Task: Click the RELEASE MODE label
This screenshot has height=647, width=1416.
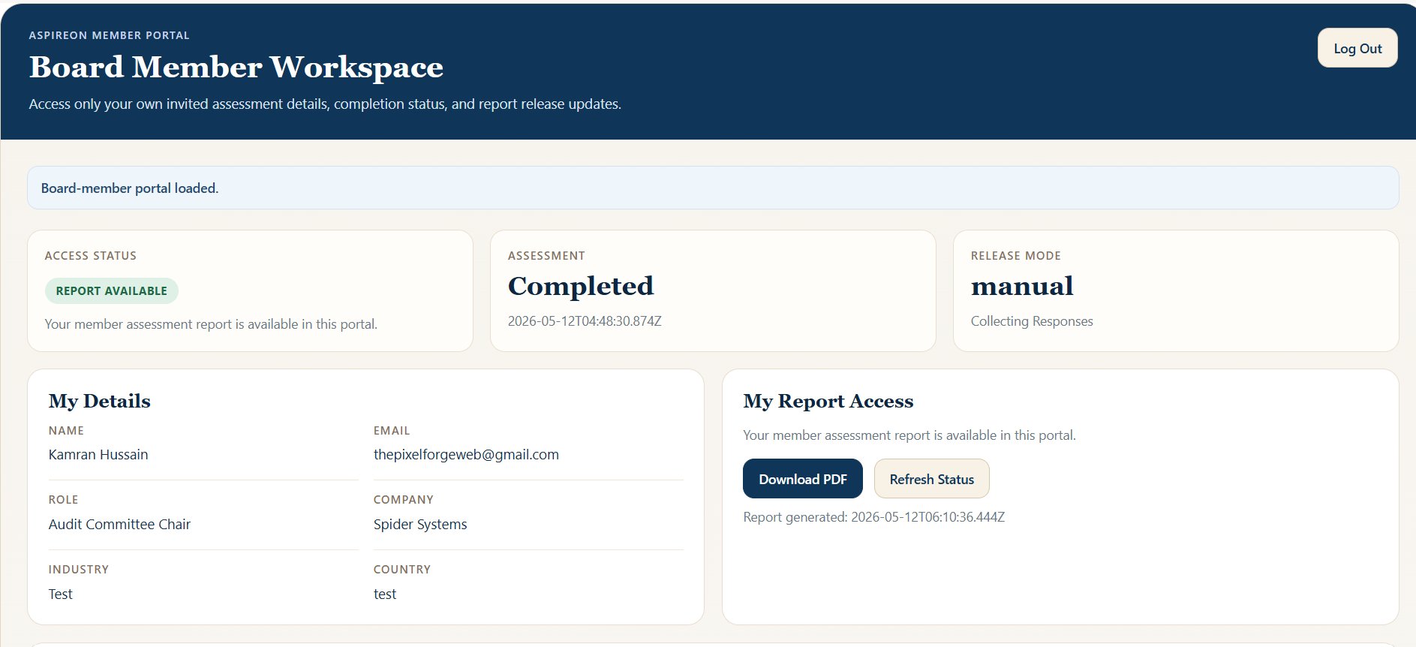Action: tap(1016, 256)
